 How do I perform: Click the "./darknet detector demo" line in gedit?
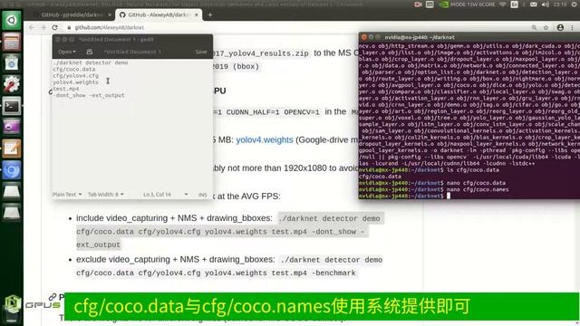click(91, 62)
